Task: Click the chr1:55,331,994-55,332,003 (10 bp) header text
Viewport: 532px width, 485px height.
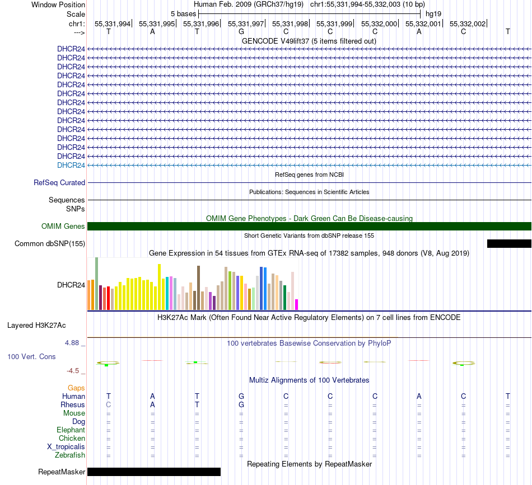Action: [x=367, y=4]
